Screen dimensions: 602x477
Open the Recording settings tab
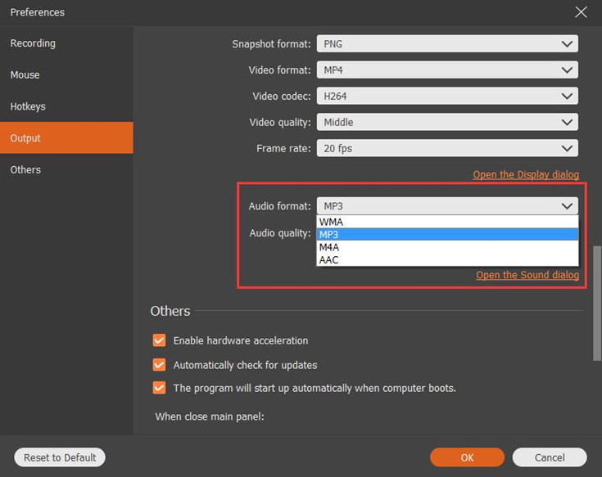[x=33, y=43]
